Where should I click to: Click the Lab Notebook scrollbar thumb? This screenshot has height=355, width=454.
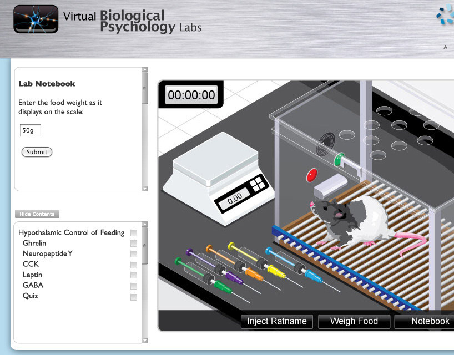tap(145, 88)
